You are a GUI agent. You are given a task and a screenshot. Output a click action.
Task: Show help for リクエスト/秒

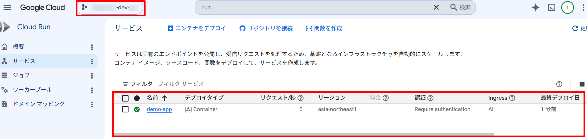click(300, 98)
